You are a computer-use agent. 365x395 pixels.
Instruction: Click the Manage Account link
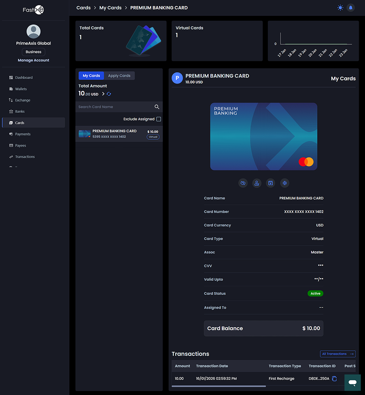33,60
